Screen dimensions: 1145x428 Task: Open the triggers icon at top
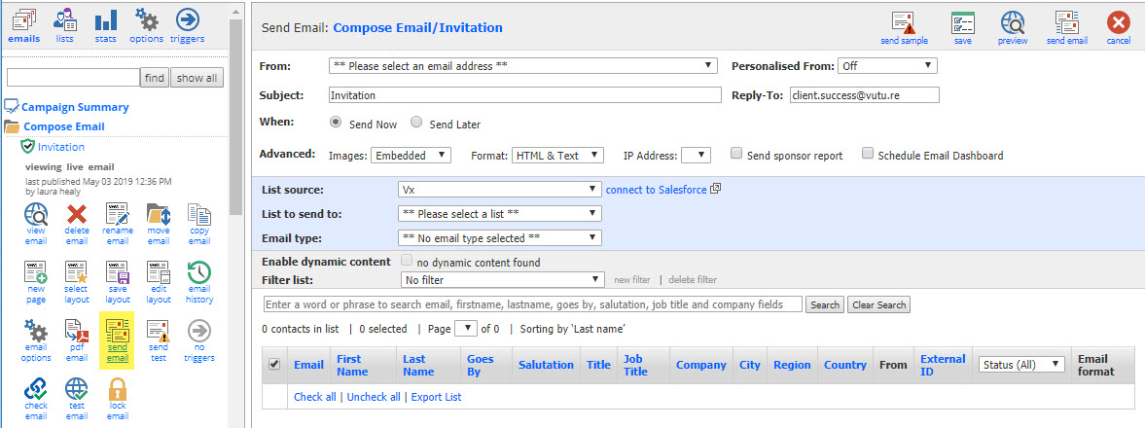[x=188, y=19]
